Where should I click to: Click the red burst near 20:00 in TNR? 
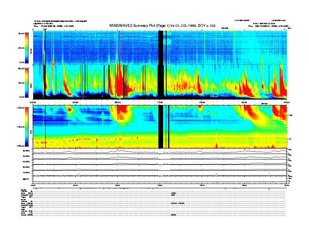click(x=250, y=112)
